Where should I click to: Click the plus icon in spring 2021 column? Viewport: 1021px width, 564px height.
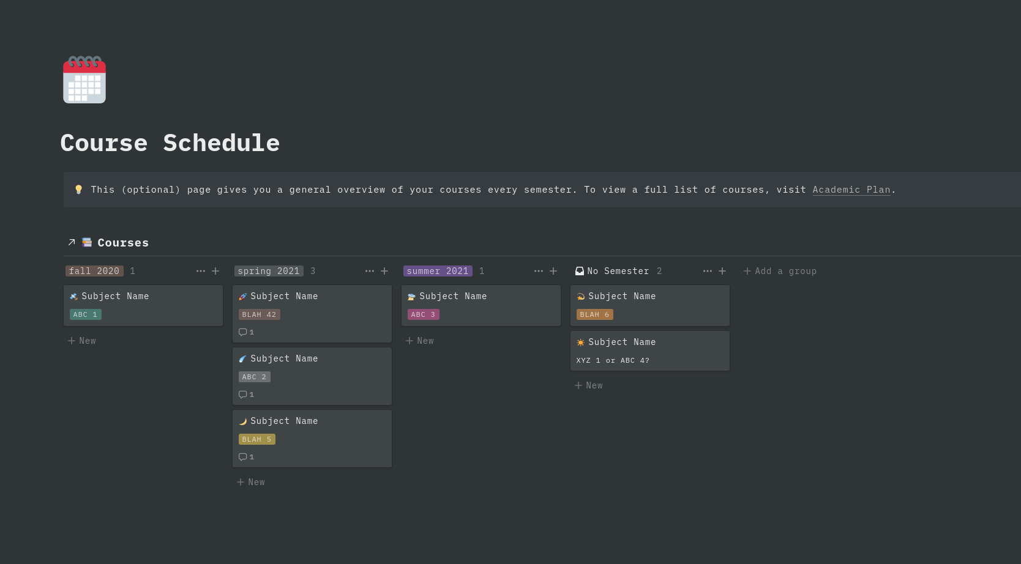(384, 271)
